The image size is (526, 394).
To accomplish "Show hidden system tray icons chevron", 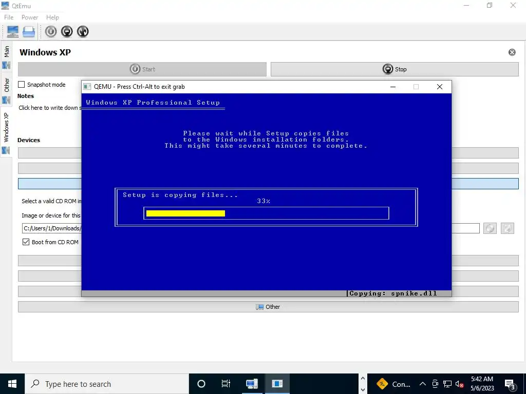I will tap(423, 384).
